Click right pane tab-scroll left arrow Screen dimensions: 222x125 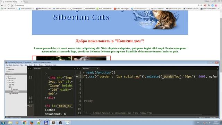(x=77, y=68)
